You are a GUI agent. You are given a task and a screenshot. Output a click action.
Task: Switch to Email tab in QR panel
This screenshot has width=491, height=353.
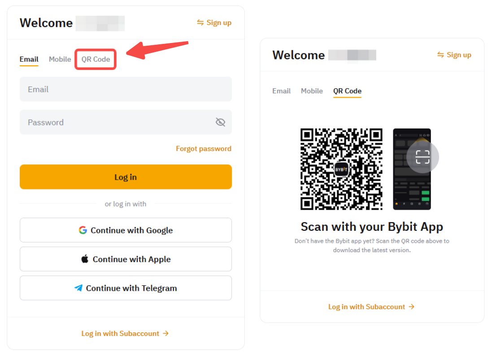pyautogui.click(x=282, y=91)
